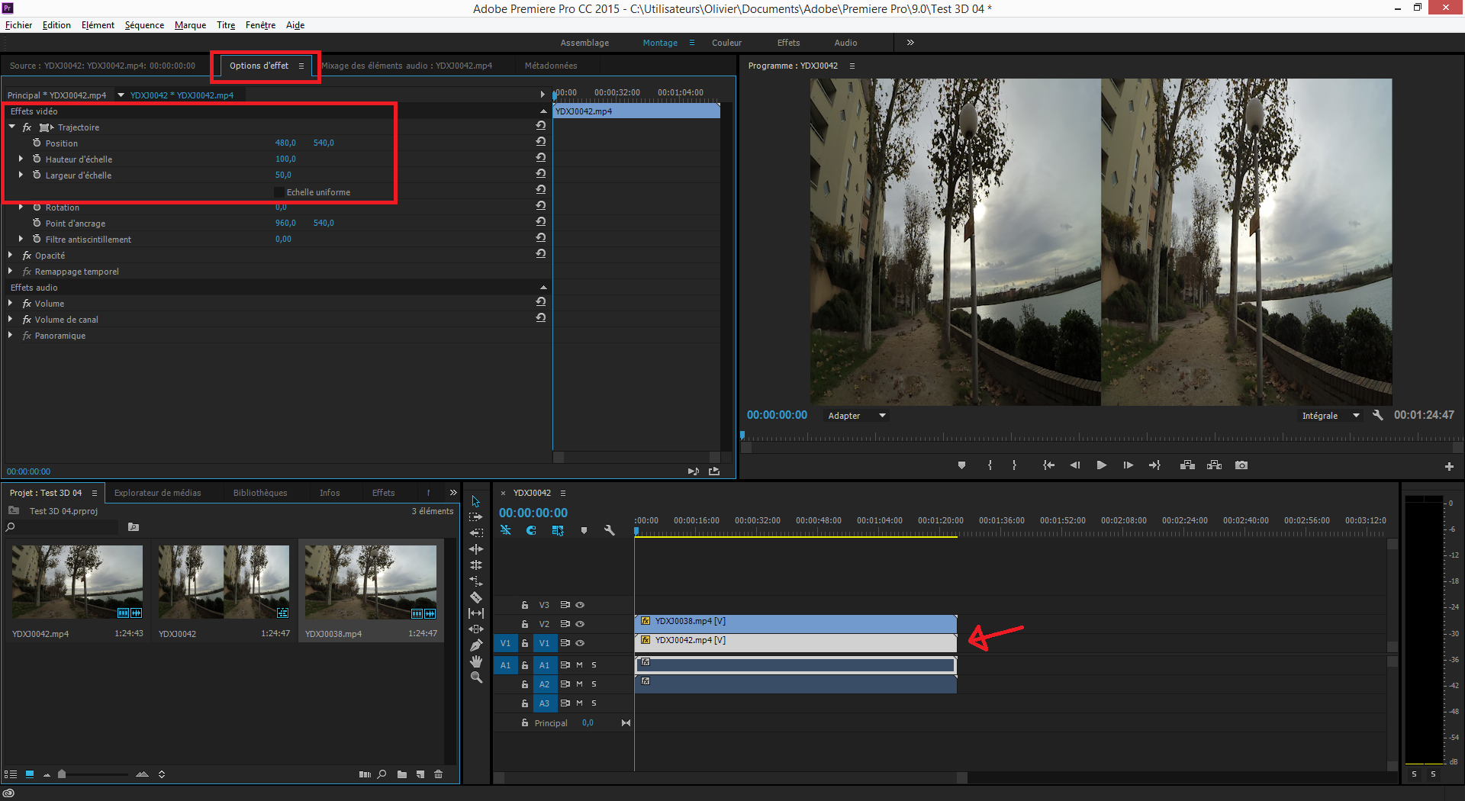Collapse the Trajectoire effect
This screenshot has height=801, width=1465.
[x=12, y=127]
